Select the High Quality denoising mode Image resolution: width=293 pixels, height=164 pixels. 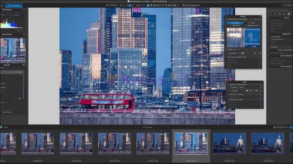235,23
